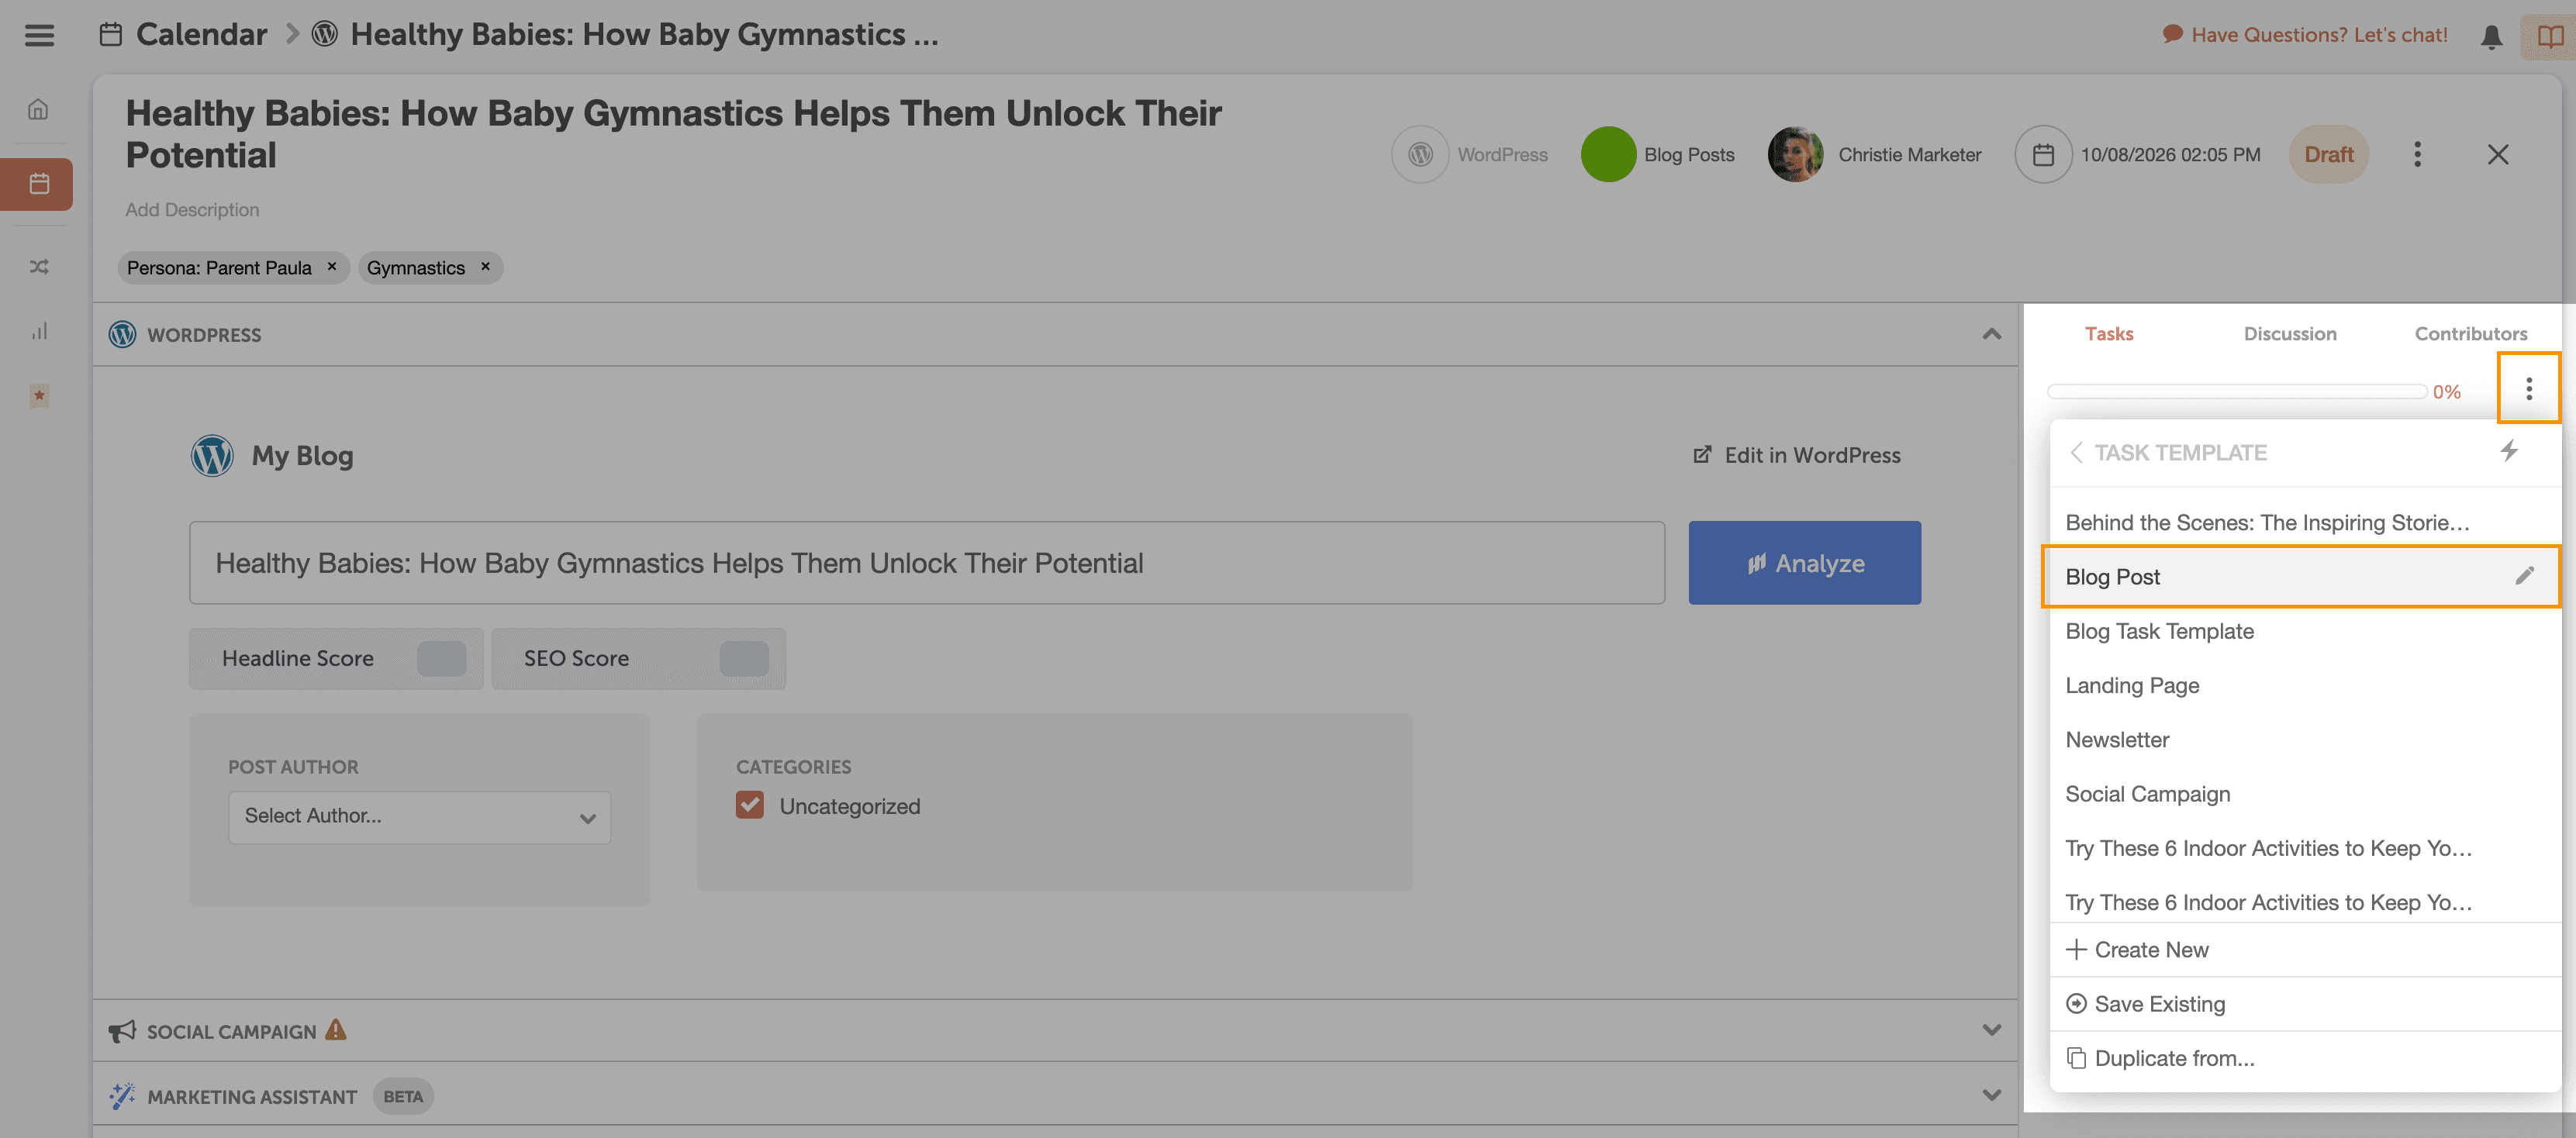Uncheck the Uncategorized category checkbox
The width and height of the screenshot is (2576, 1138).
(x=749, y=805)
